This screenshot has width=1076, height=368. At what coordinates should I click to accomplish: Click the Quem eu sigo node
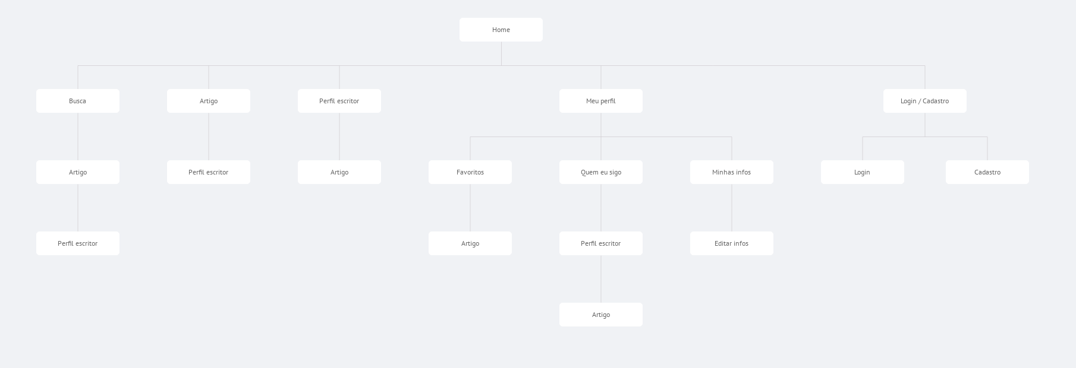pyautogui.click(x=601, y=172)
